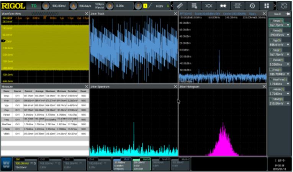Toggle channel CH1 in the bottom bar
This screenshot has height=172, width=293.
point(25,164)
